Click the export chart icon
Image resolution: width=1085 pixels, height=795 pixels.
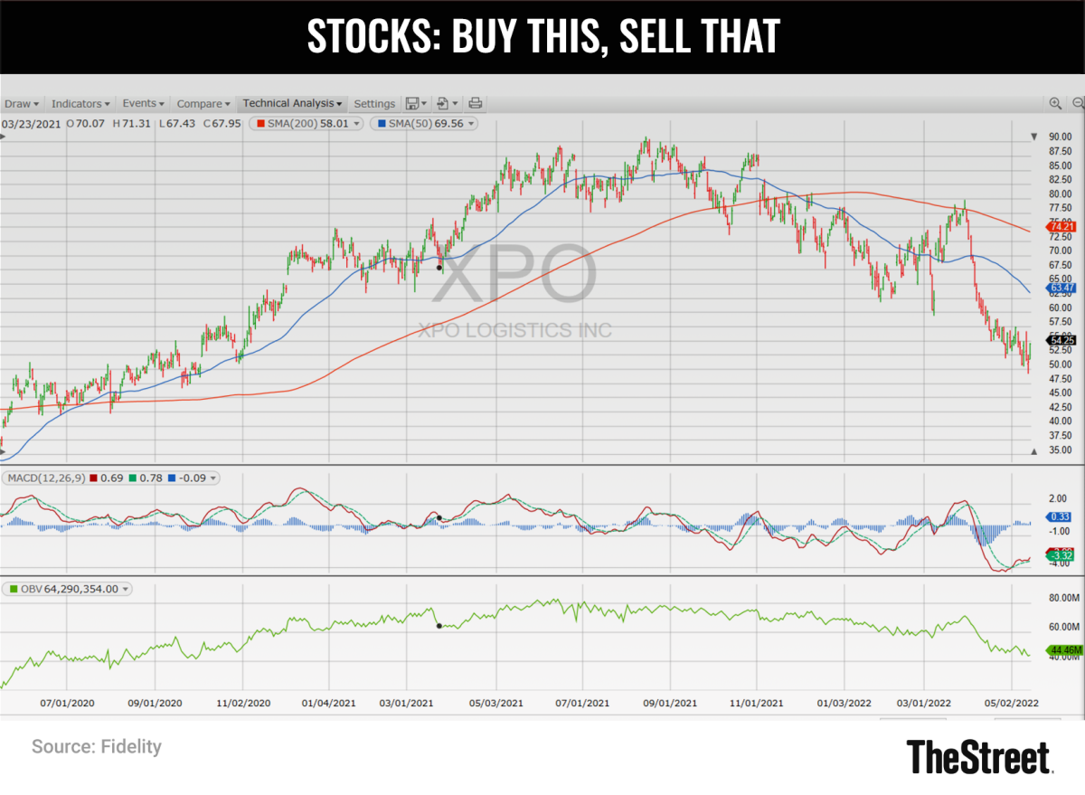443,104
